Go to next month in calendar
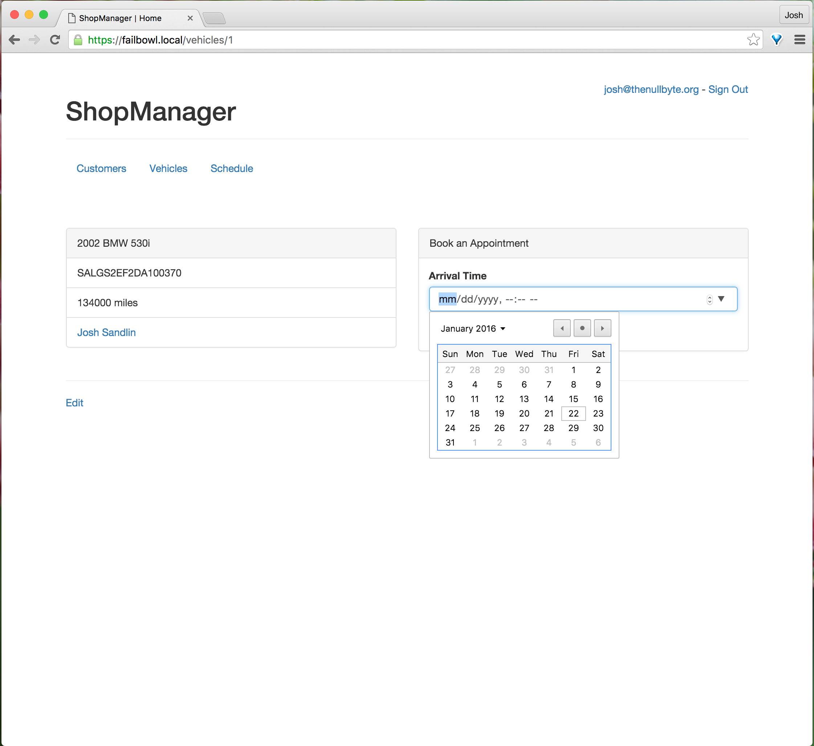The width and height of the screenshot is (814, 746). coord(602,328)
